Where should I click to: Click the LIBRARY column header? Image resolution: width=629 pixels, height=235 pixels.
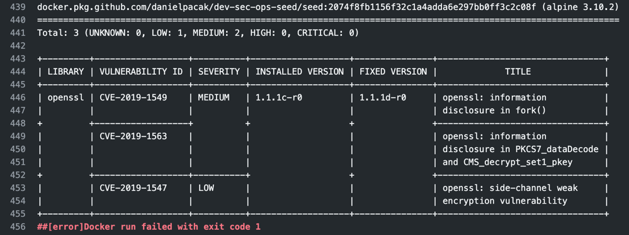point(65,72)
